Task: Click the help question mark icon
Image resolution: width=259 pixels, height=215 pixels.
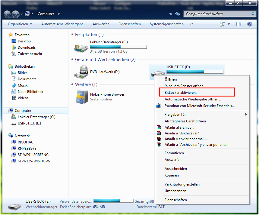Action: click(x=249, y=24)
